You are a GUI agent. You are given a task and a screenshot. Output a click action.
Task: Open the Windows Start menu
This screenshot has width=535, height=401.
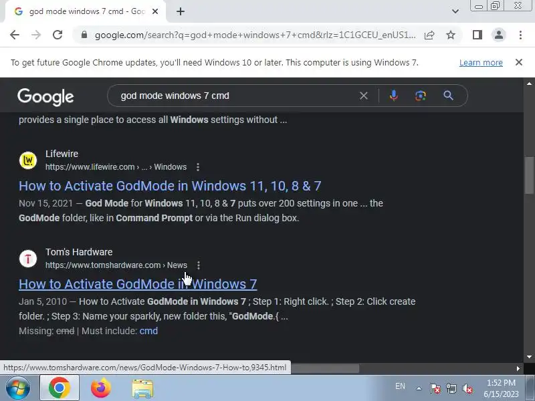coord(17,388)
